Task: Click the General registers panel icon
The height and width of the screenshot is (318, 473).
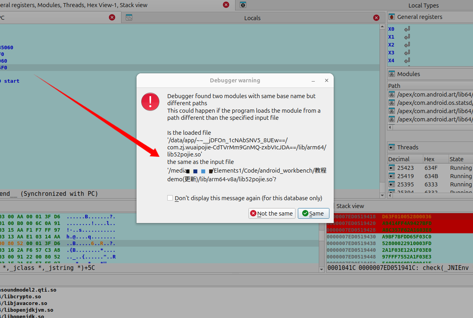Action: click(x=392, y=17)
